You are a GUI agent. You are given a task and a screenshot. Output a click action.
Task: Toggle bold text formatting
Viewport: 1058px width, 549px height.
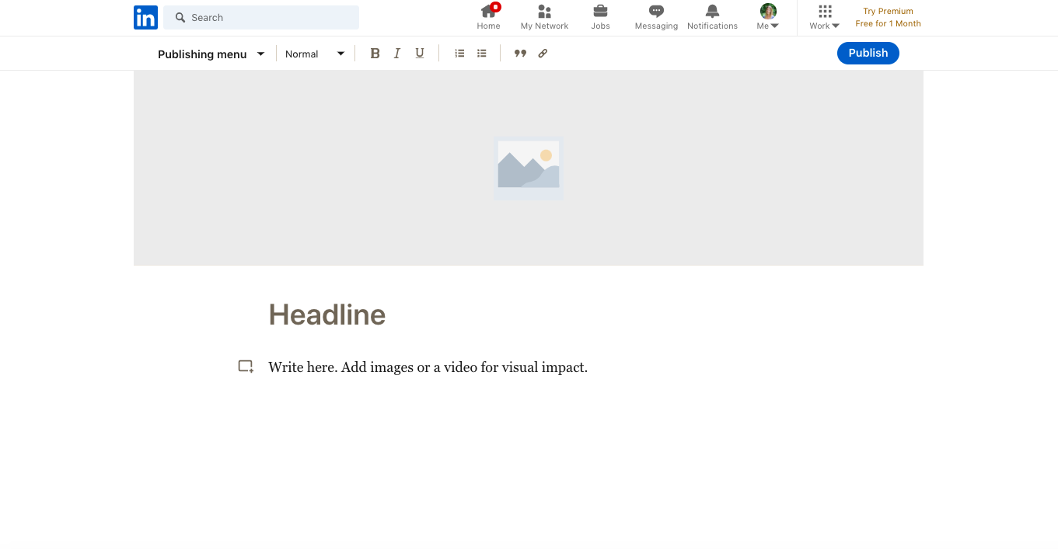click(x=375, y=54)
